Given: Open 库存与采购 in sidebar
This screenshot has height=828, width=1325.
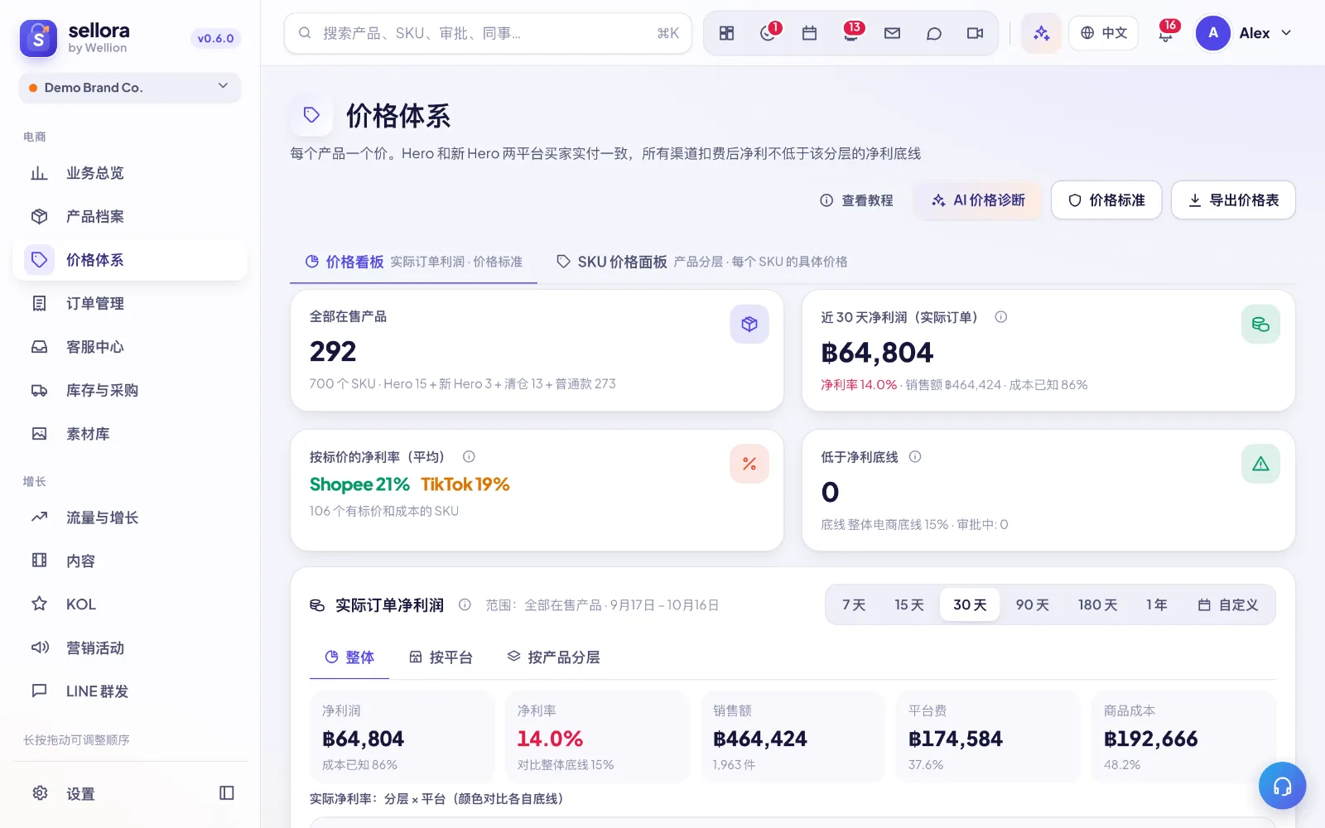Looking at the screenshot, I should click(x=130, y=390).
